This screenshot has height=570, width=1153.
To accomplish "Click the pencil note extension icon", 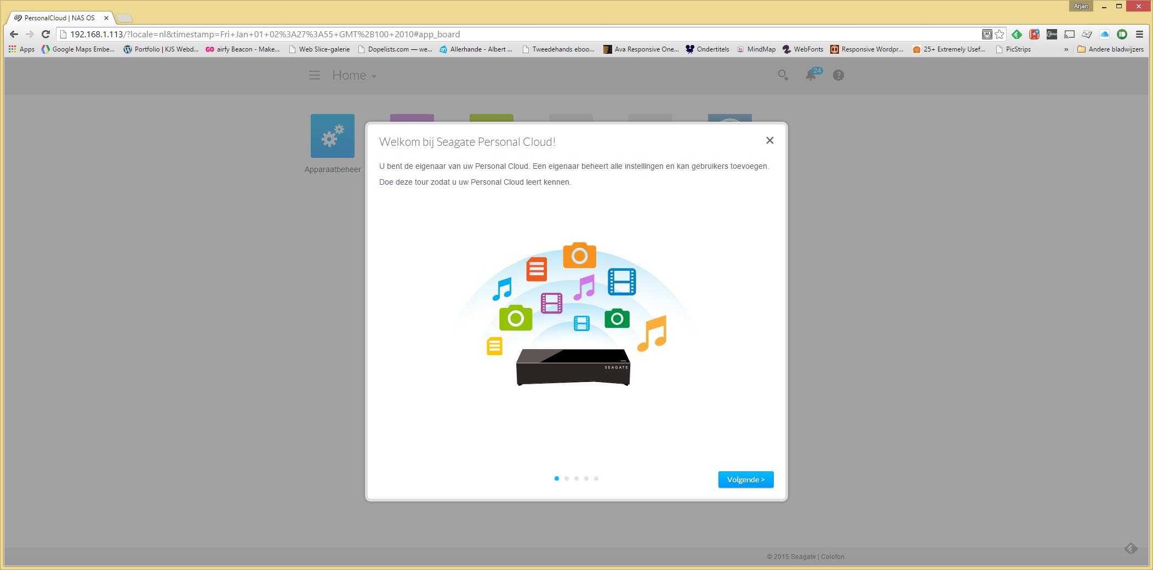I will tap(1087, 34).
